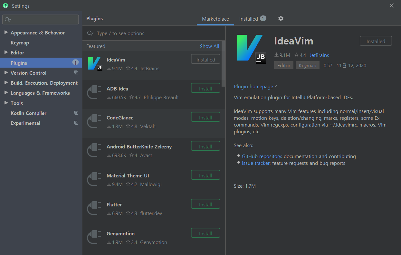Click the external link arrow after Plugin homepage

276,86
